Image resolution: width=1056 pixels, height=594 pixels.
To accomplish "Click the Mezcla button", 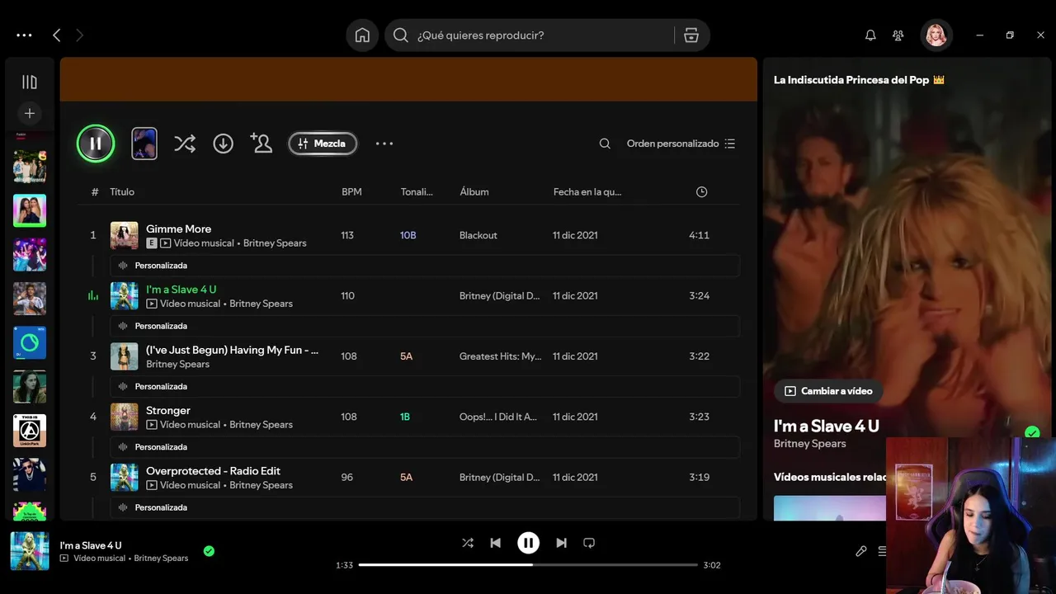I will click(323, 144).
